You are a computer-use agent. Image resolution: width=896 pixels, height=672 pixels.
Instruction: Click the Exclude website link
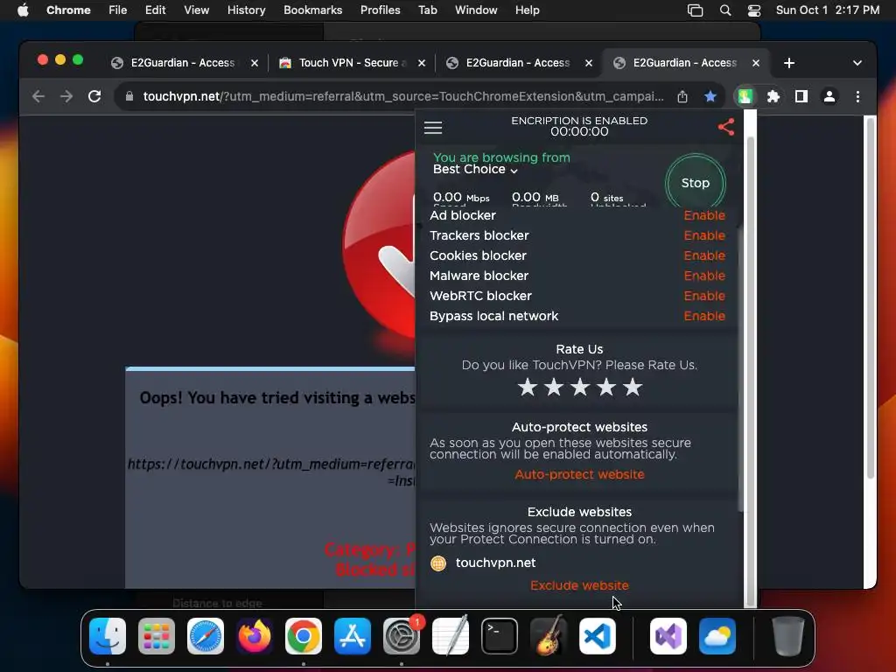pyautogui.click(x=579, y=585)
